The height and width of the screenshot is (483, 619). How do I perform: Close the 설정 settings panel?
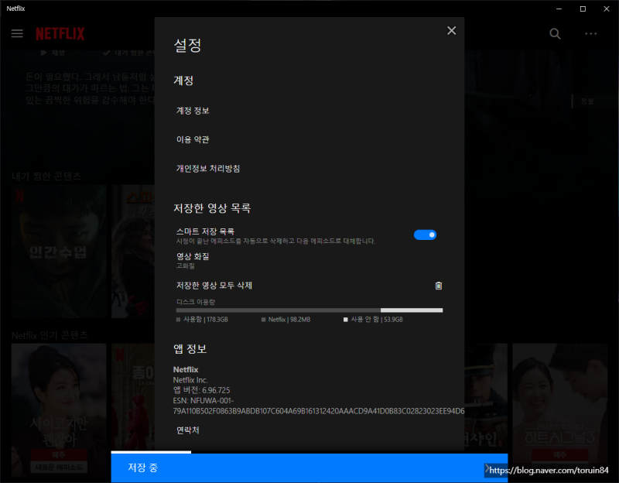tap(451, 31)
